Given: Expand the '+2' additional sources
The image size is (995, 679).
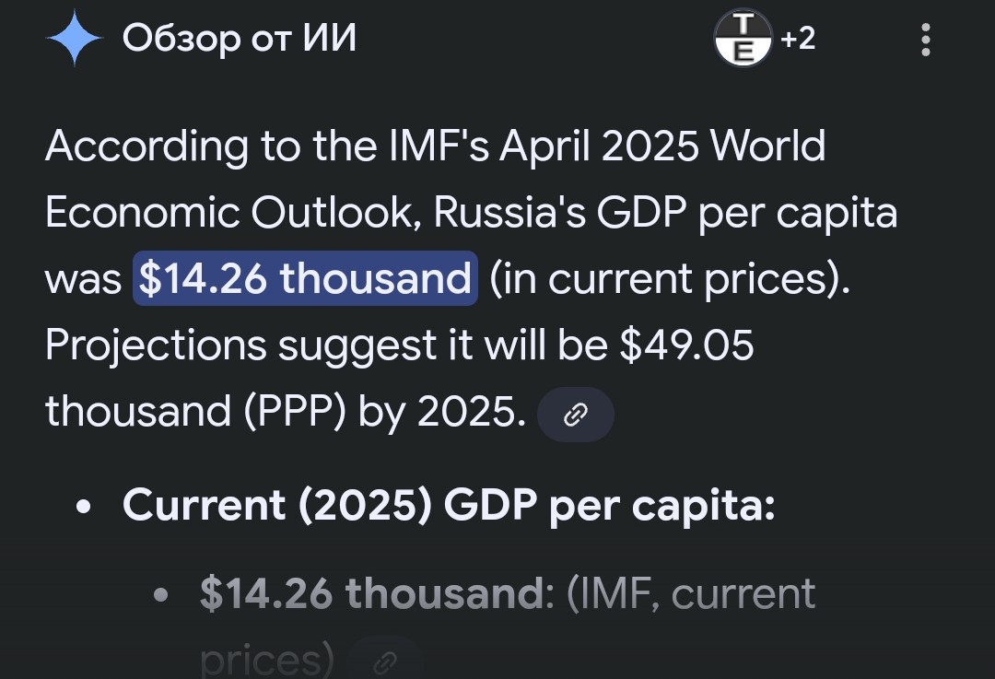Looking at the screenshot, I should click(x=798, y=40).
